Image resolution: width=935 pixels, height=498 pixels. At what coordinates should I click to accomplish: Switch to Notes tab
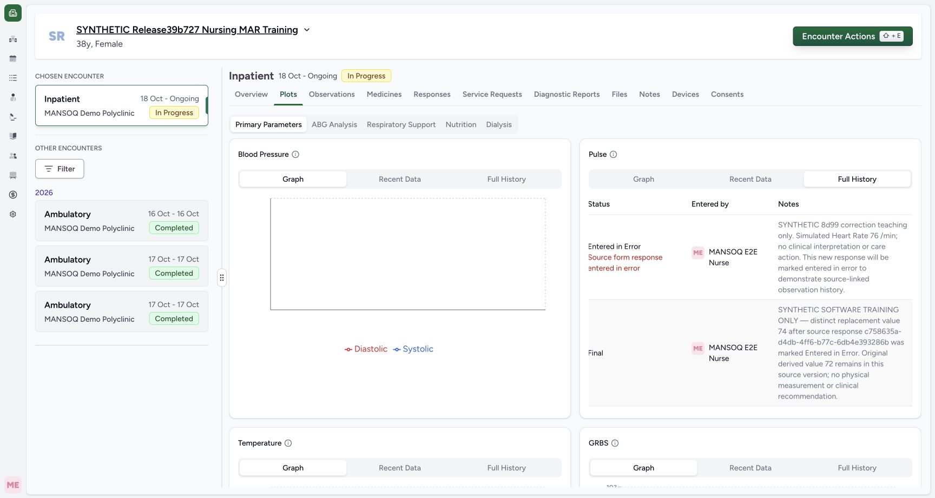pos(649,94)
